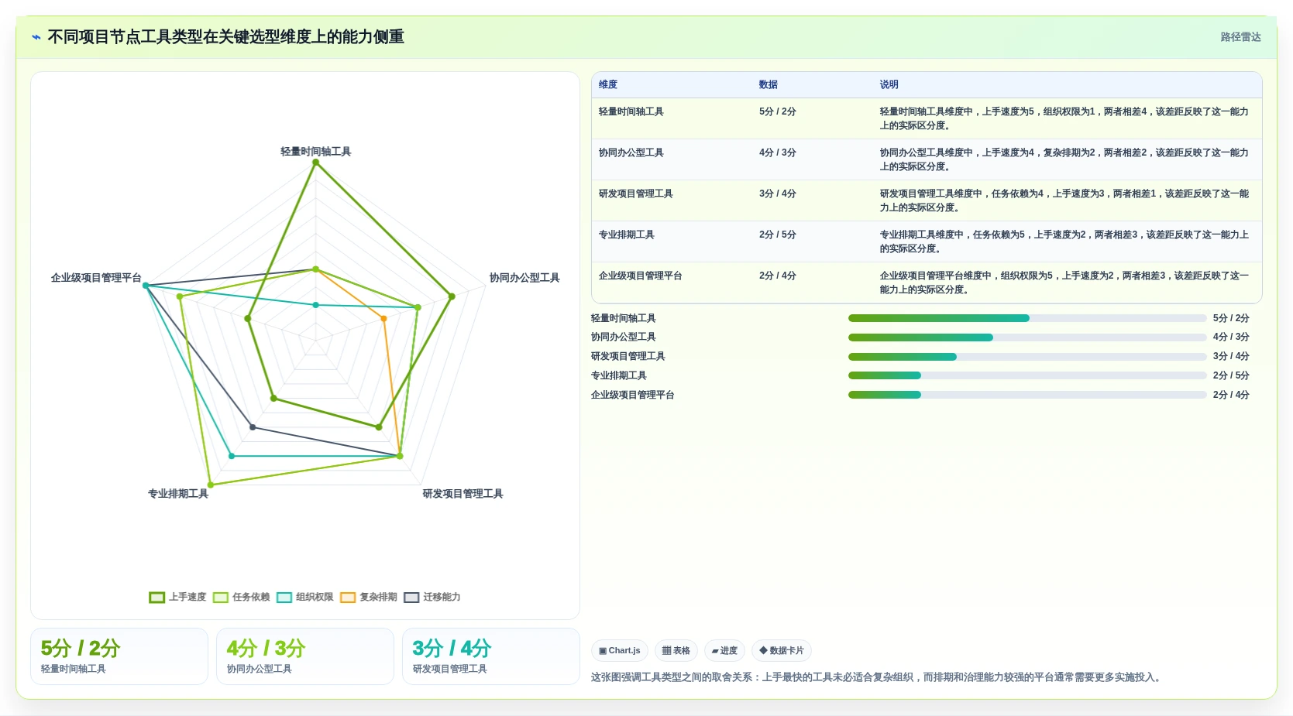Open the 3分 / 4分 研发项目管理工具 stat card

click(x=491, y=656)
